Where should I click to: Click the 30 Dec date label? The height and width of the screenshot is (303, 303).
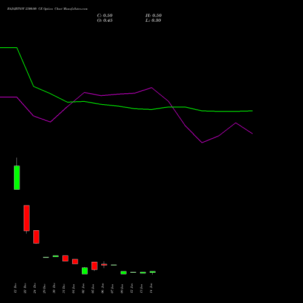(54, 288)
